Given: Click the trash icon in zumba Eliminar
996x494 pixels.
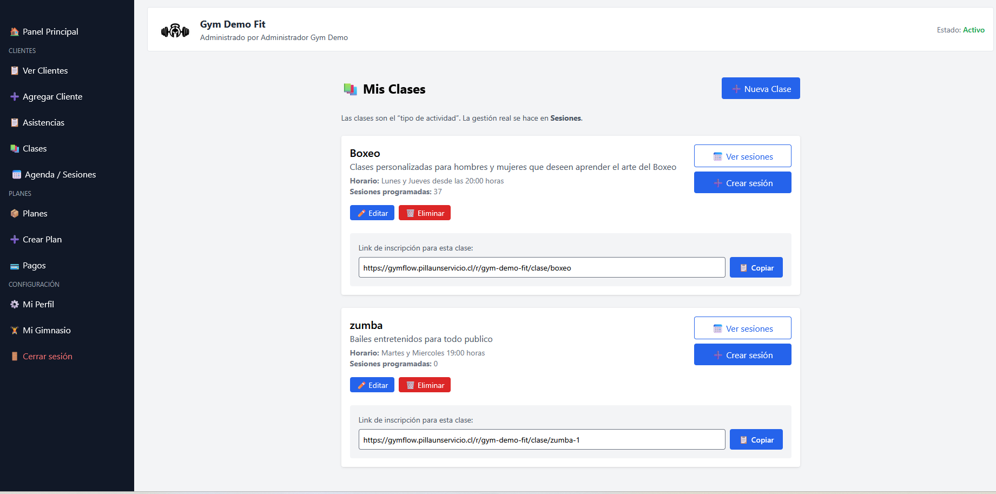Looking at the screenshot, I should 411,386.
